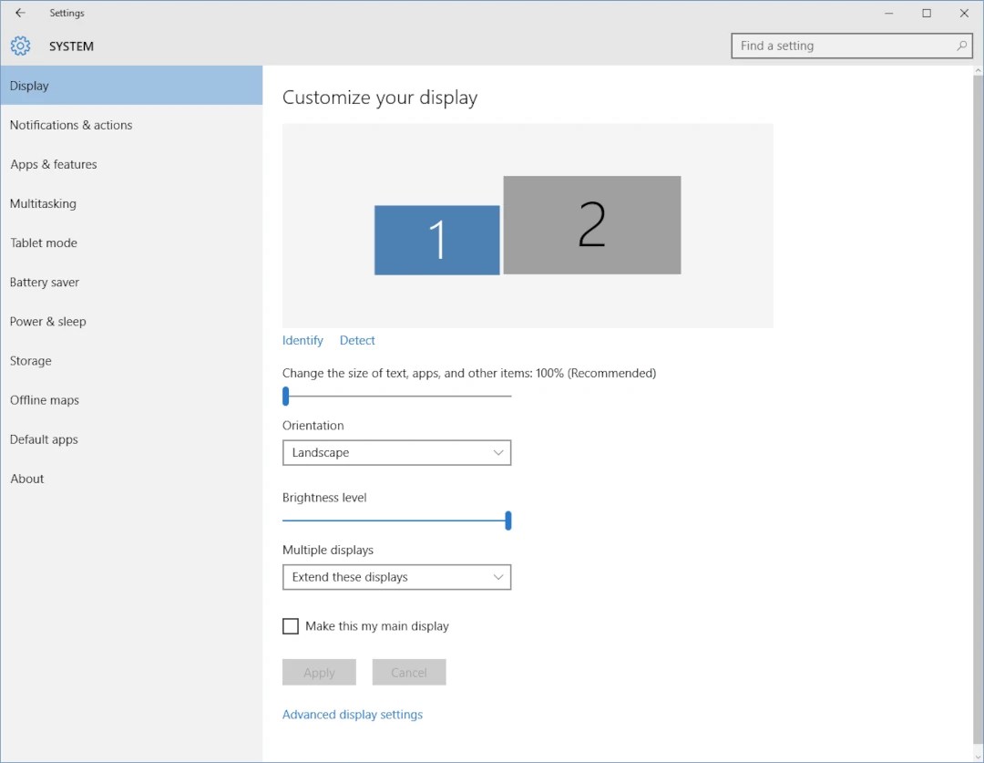Screen dimensions: 984x763
Task: Click the Cancel button
Action: (409, 672)
